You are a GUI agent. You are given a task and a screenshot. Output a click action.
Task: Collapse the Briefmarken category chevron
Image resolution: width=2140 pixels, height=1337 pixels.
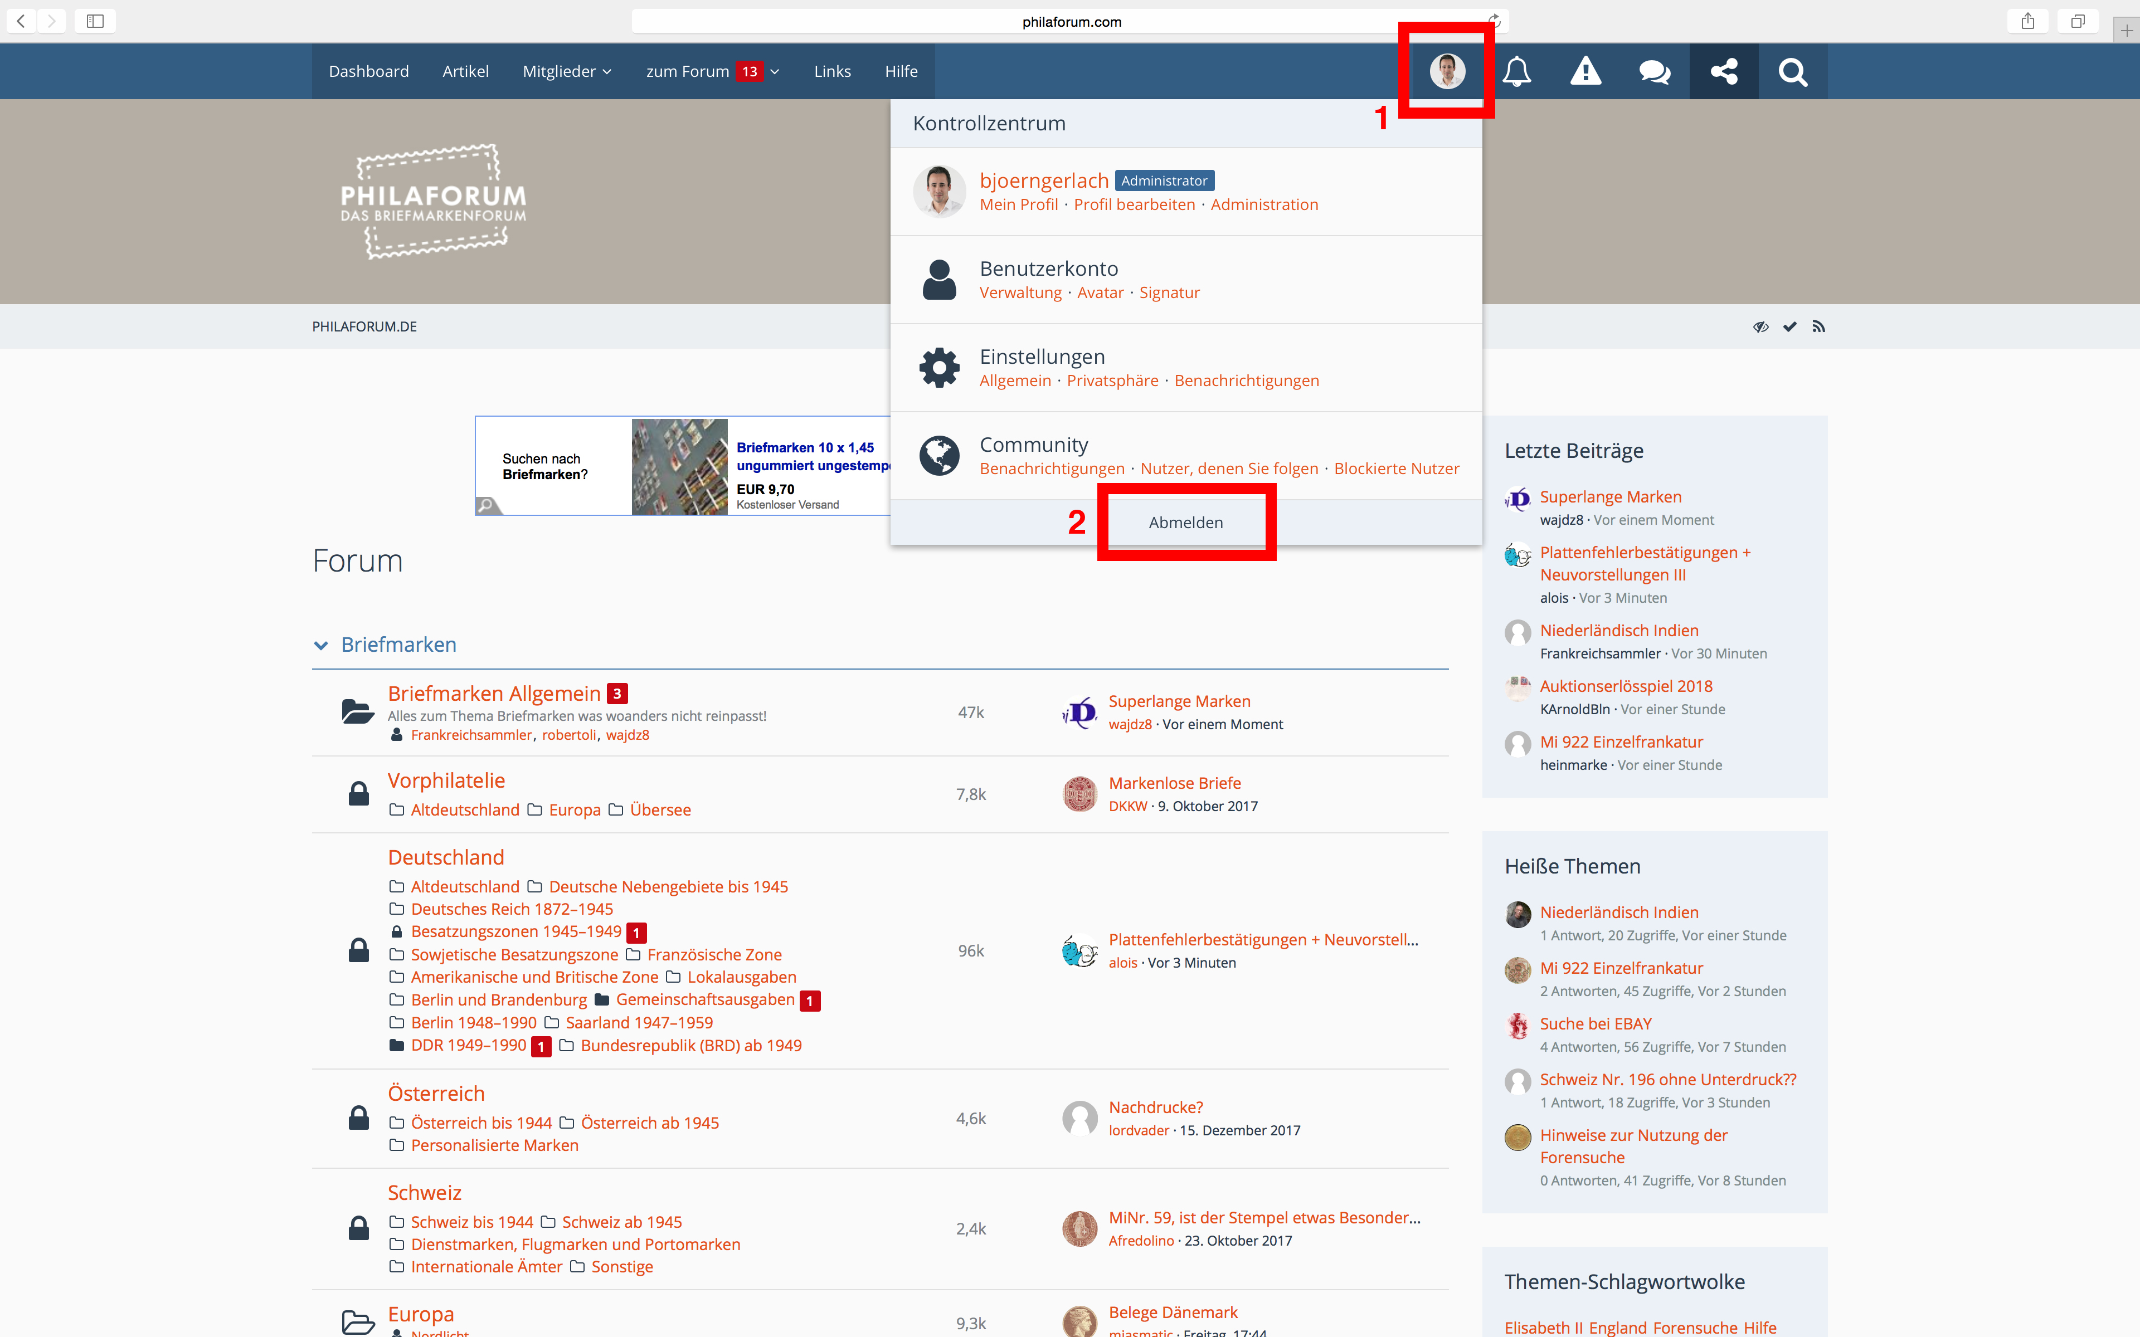[x=321, y=646]
